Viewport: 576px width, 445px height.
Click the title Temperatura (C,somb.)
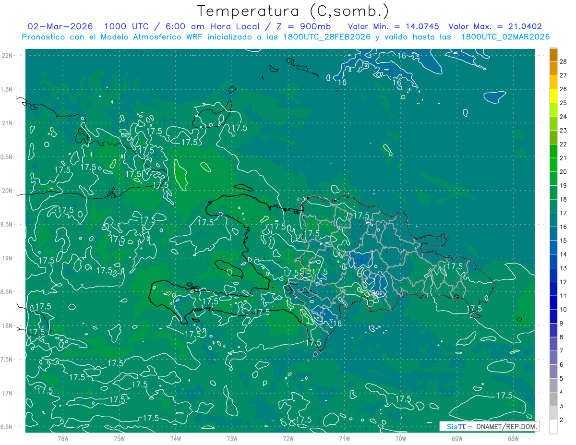293,11
